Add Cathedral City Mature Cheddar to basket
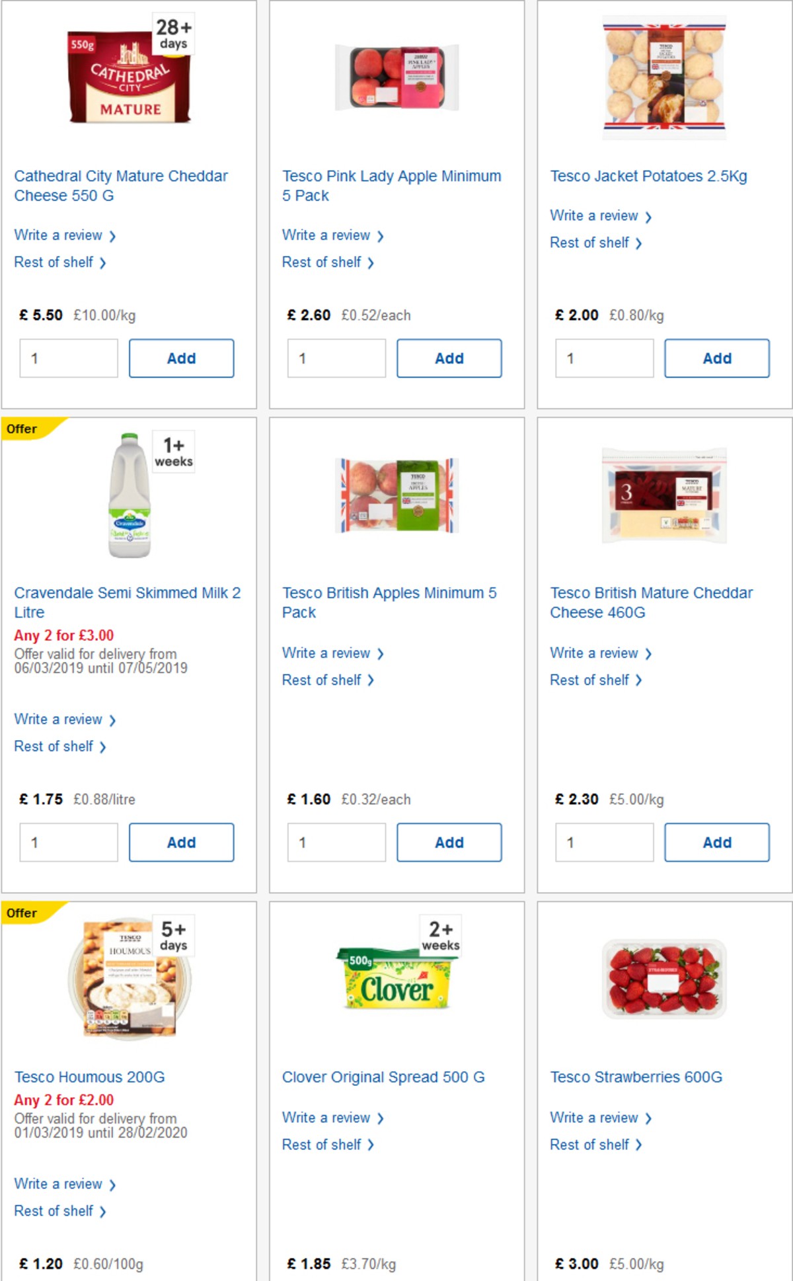The width and height of the screenshot is (793, 1281). click(182, 358)
